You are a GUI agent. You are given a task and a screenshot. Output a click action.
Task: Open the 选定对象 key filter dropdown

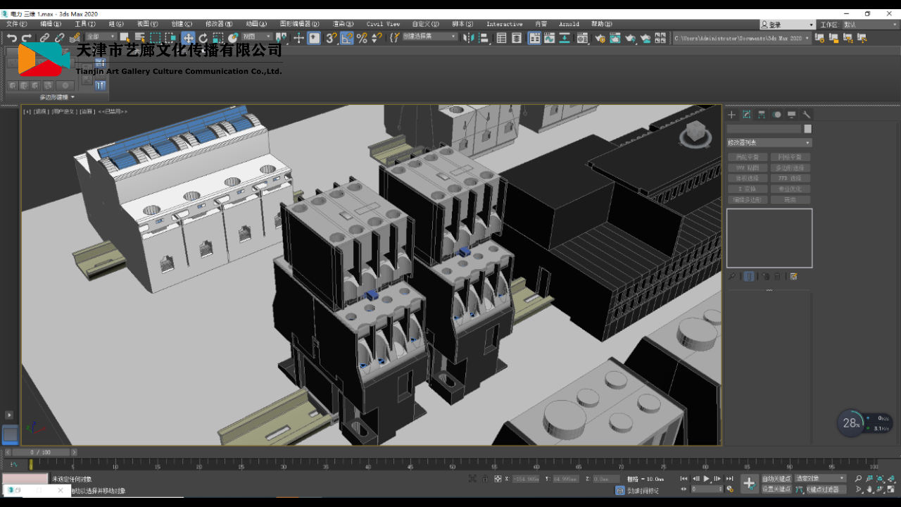[x=821, y=479]
